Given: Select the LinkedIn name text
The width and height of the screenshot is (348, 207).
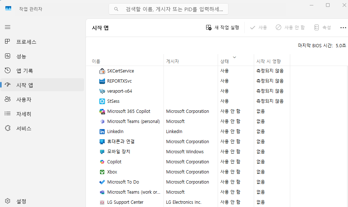Looking at the screenshot, I should point(115,131).
